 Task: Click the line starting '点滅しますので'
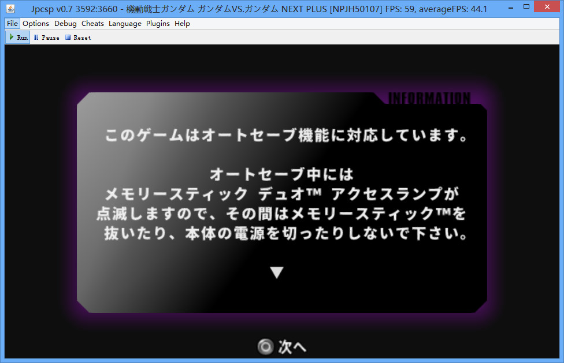(x=281, y=214)
